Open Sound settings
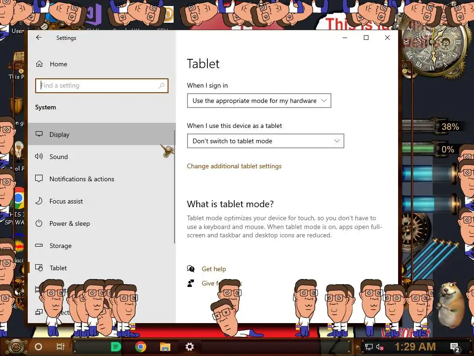 click(101, 157)
